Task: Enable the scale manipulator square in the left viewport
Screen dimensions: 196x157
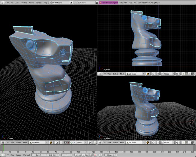Action: (74, 142)
